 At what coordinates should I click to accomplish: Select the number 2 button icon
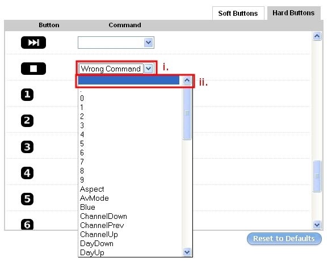(x=27, y=121)
